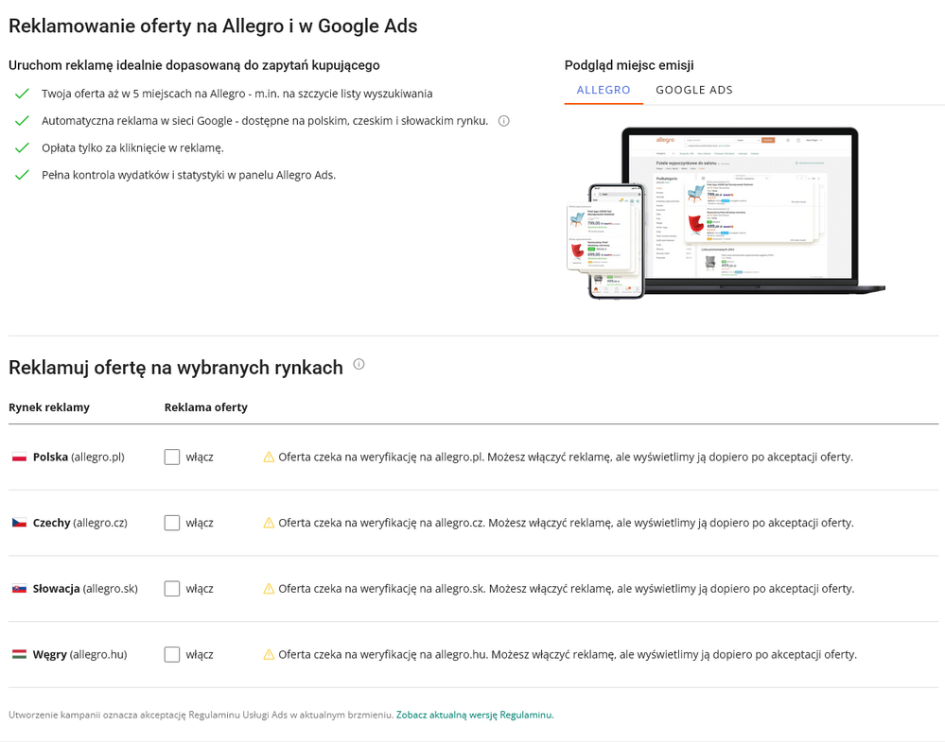945x742 pixels.
Task: Tick the Słowacja (allegro.sk) włącz checkbox
Action: (x=172, y=589)
